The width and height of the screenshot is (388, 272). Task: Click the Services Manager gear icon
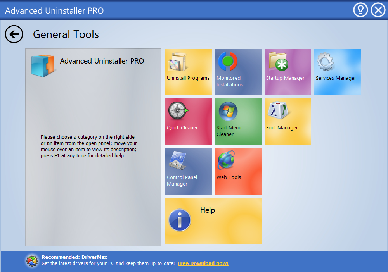(326, 61)
